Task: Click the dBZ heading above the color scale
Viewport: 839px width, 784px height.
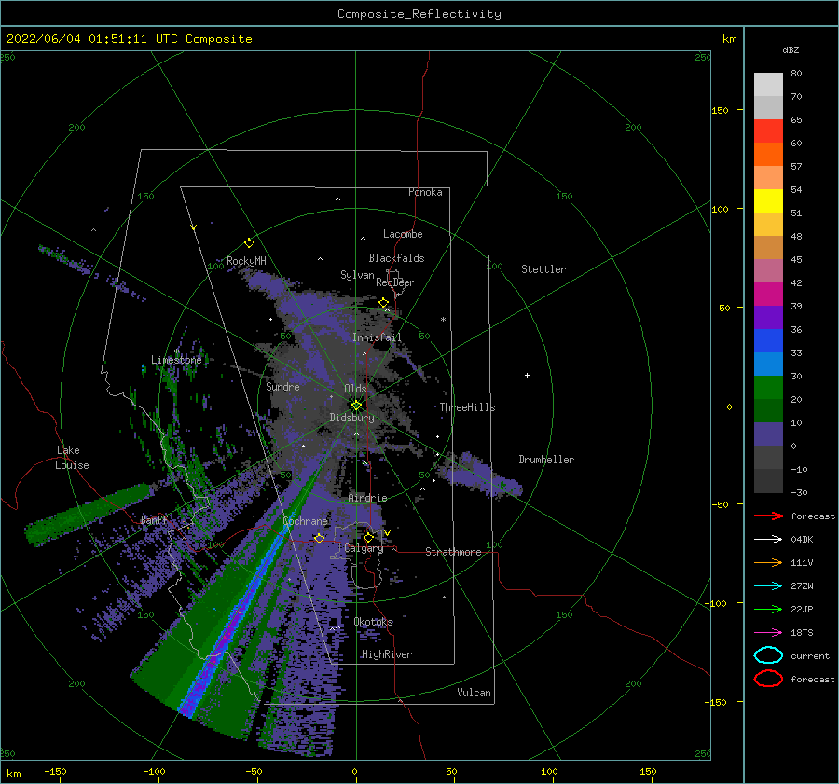Action: [x=791, y=49]
